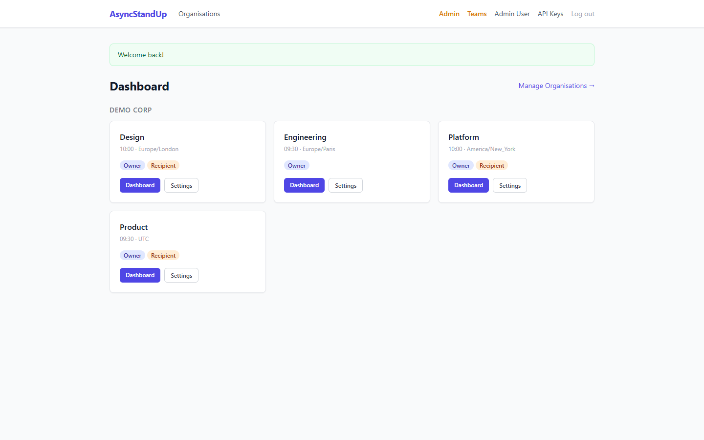The image size is (704, 440).
Task: Click the Recipient badge on Product card
Action: coord(163,256)
